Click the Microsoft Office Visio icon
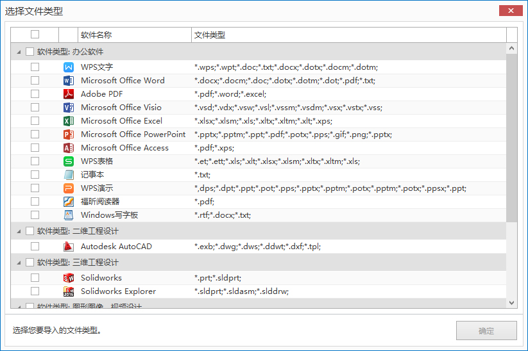 click(x=69, y=108)
